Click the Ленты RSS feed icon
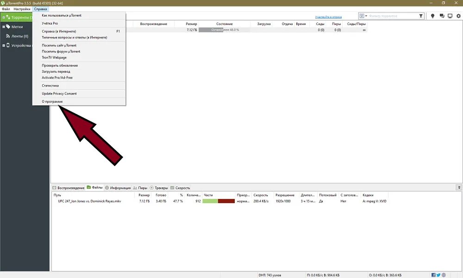This screenshot has height=278, width=463. point(8,36)
